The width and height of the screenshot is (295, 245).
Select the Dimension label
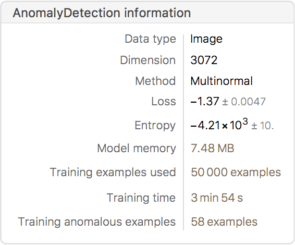148,60
